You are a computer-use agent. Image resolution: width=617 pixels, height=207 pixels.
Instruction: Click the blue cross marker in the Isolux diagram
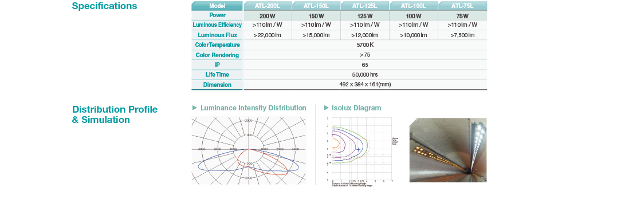pyautogui.click(x=358, y=149)
